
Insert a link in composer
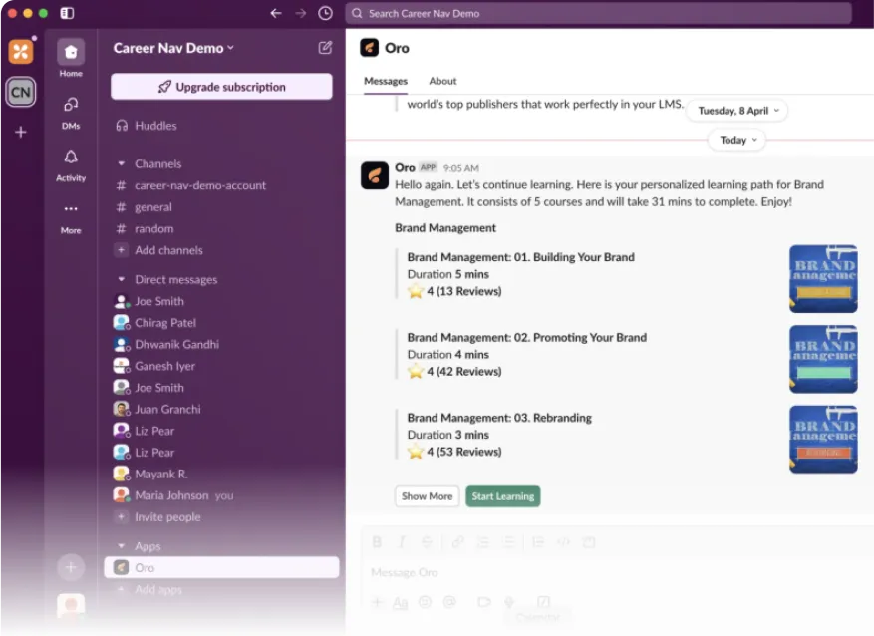coord(457,542)
